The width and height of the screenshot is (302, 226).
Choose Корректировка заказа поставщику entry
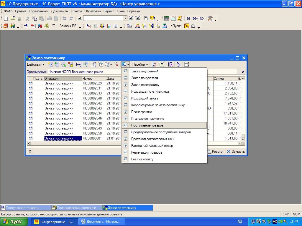(164, 105)
